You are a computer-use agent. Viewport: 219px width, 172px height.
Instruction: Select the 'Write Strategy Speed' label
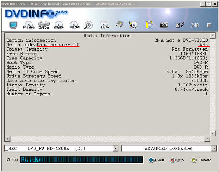pyautogui.click(x=34, y=76)
